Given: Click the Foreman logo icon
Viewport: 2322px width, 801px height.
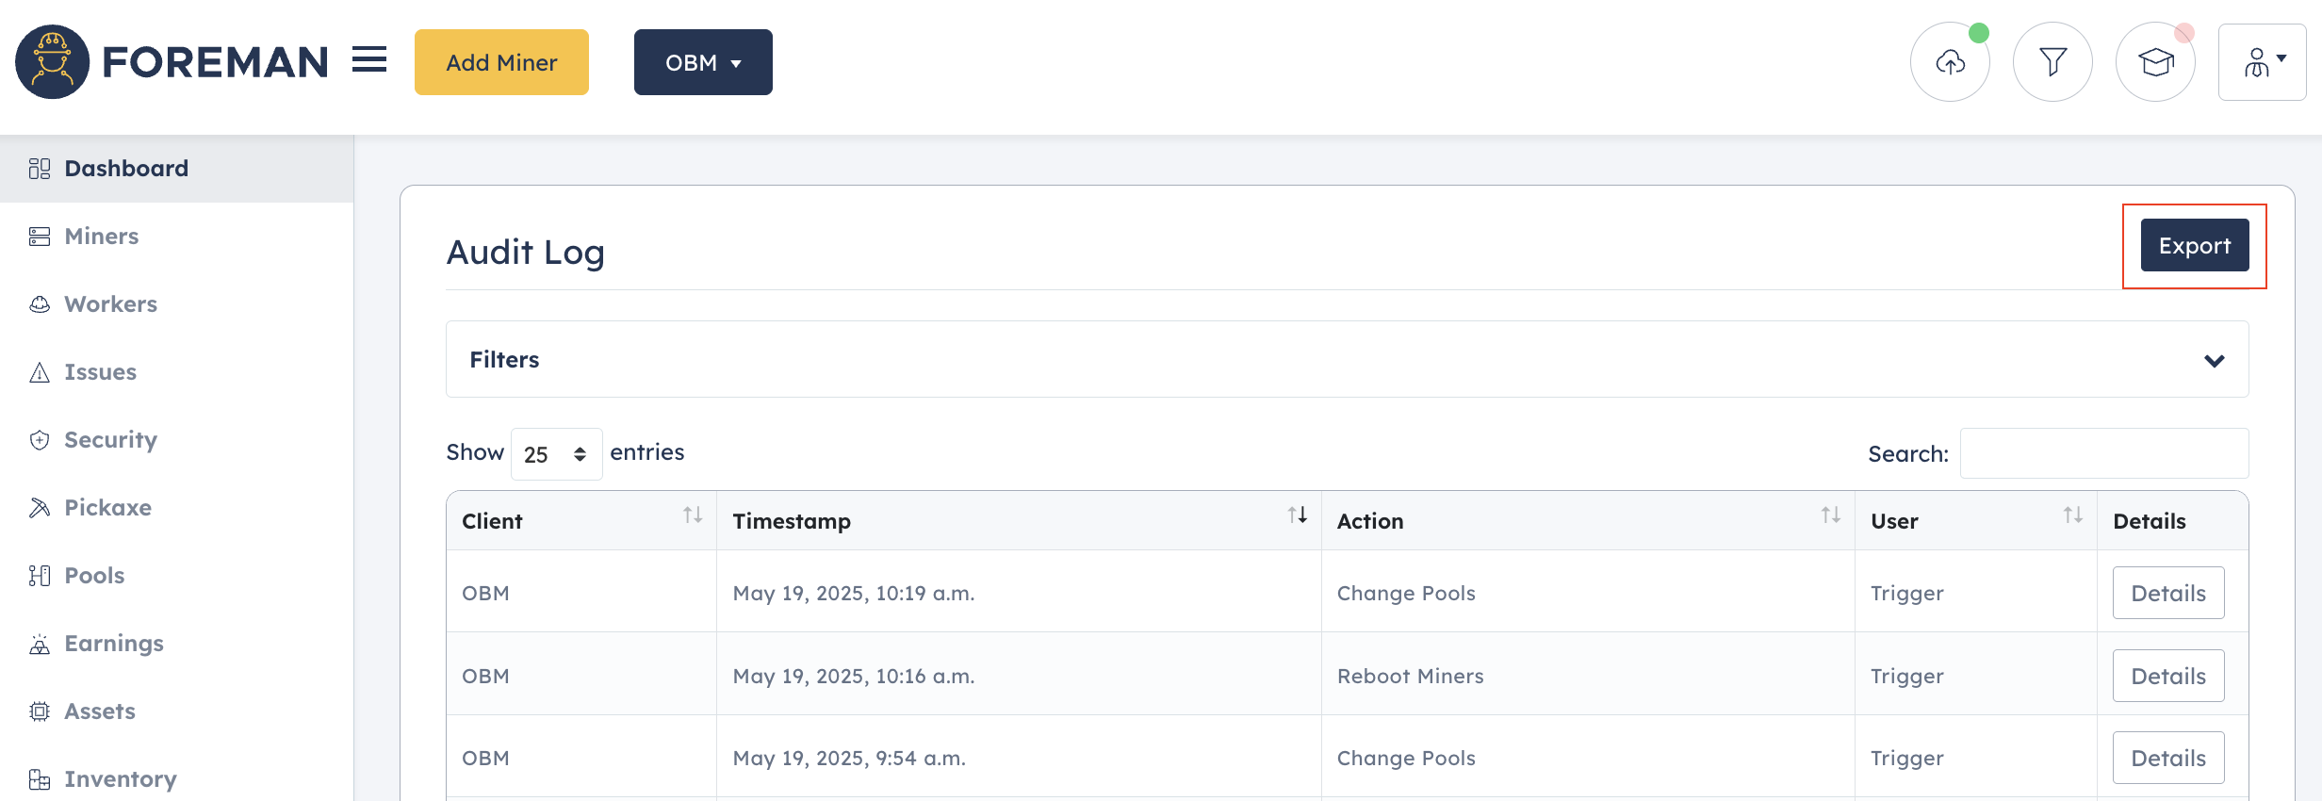Looking at the screenshot, I should (x=53, y=62).
